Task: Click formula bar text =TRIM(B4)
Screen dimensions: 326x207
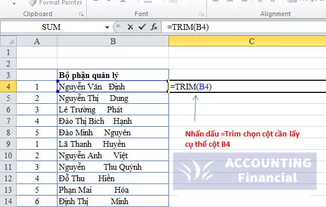Action: [x=188, y=27]
